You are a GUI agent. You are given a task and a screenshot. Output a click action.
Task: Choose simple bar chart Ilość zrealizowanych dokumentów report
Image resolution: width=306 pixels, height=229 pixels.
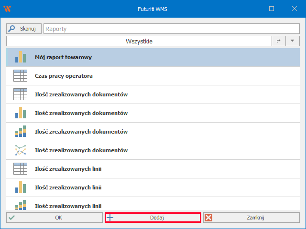81,113
